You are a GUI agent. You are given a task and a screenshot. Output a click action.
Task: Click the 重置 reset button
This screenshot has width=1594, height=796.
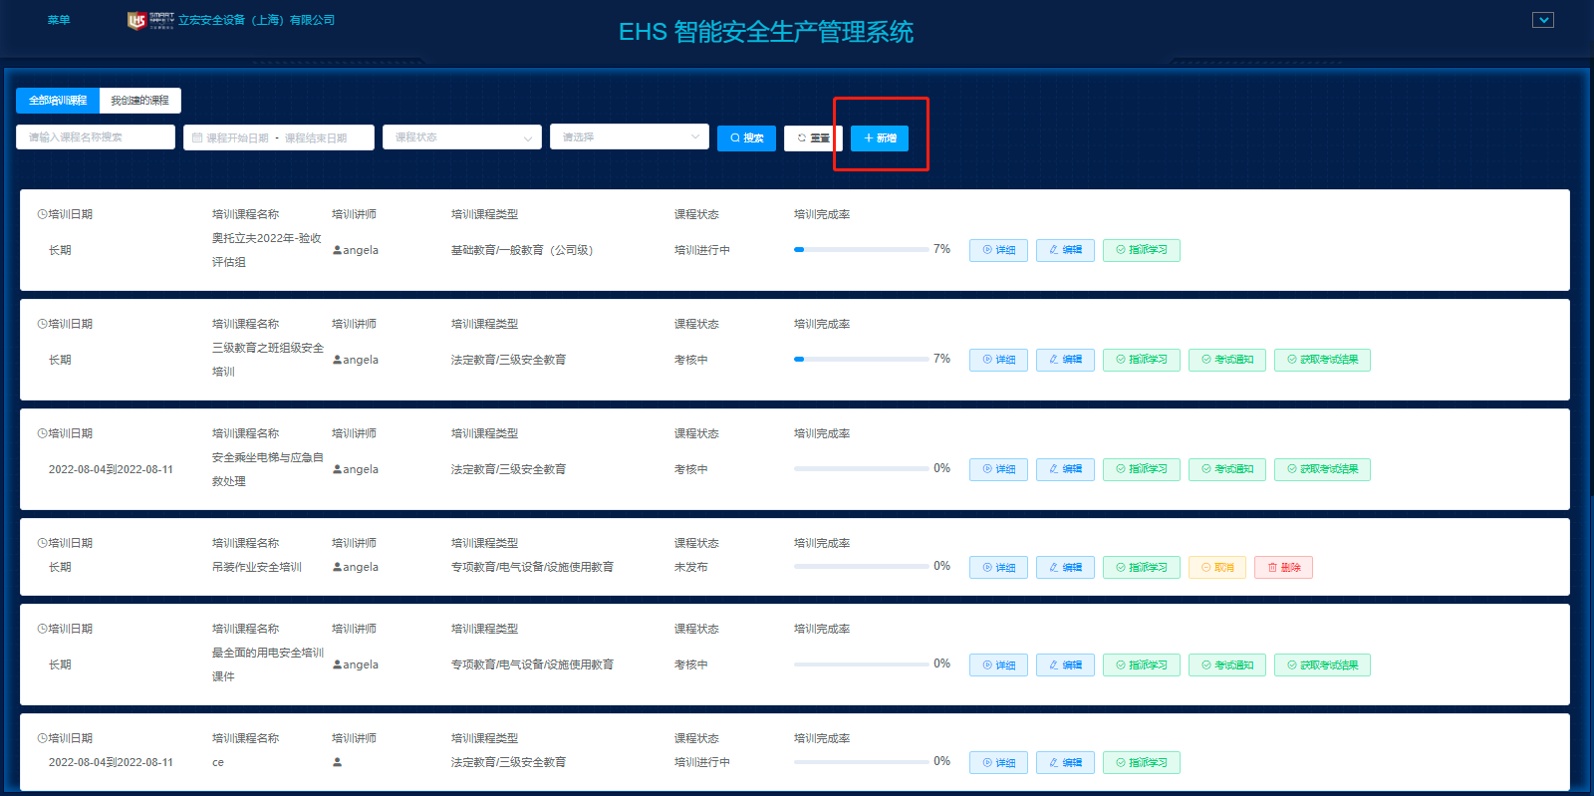pos(813,137)
